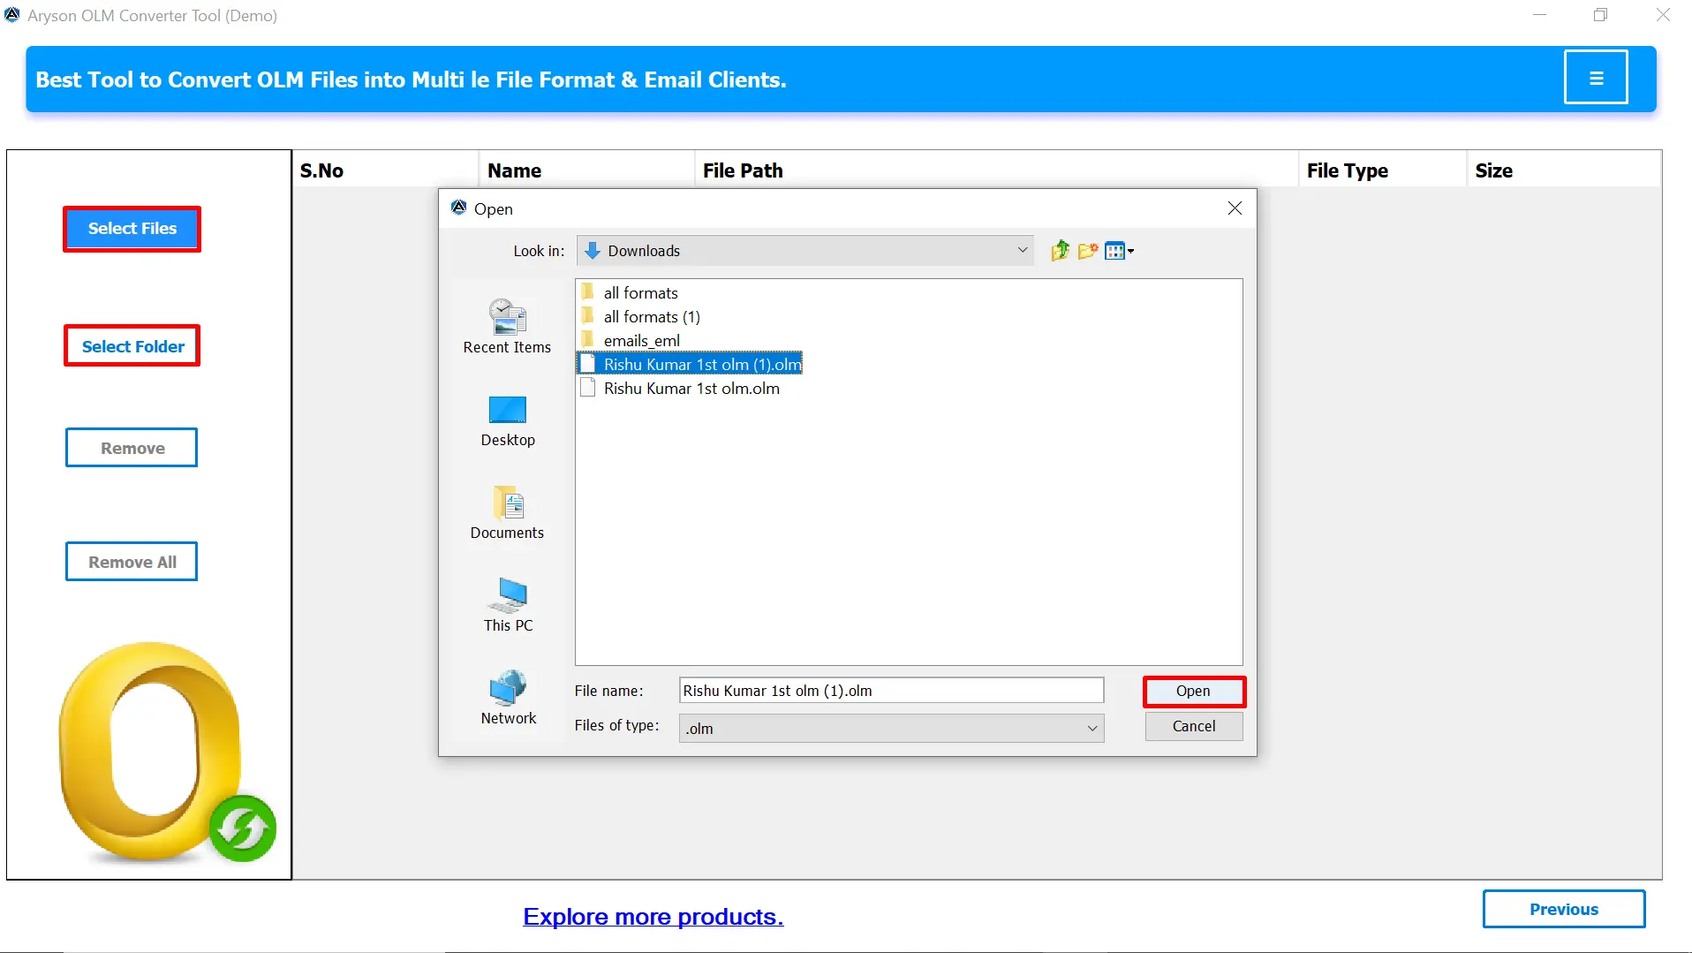Click the S.No column header

385,170
